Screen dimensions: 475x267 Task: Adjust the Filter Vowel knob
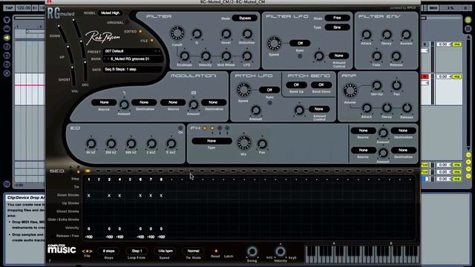226,34
